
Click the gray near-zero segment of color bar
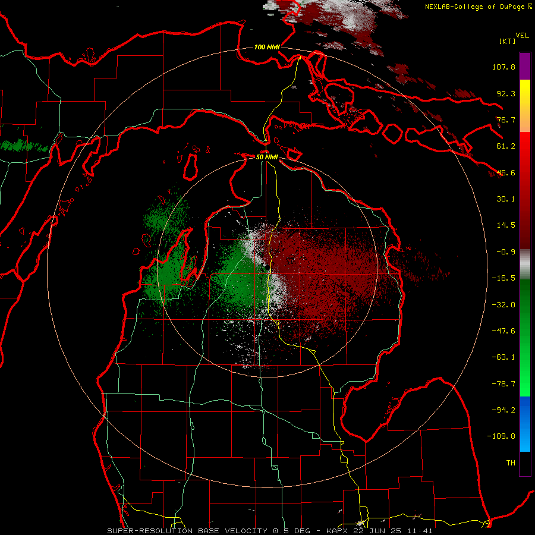click(525, 265)
